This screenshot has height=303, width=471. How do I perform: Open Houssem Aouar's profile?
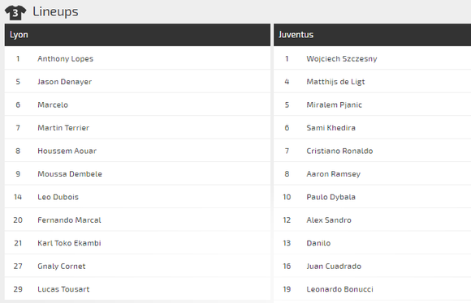[x=67, y=151]
